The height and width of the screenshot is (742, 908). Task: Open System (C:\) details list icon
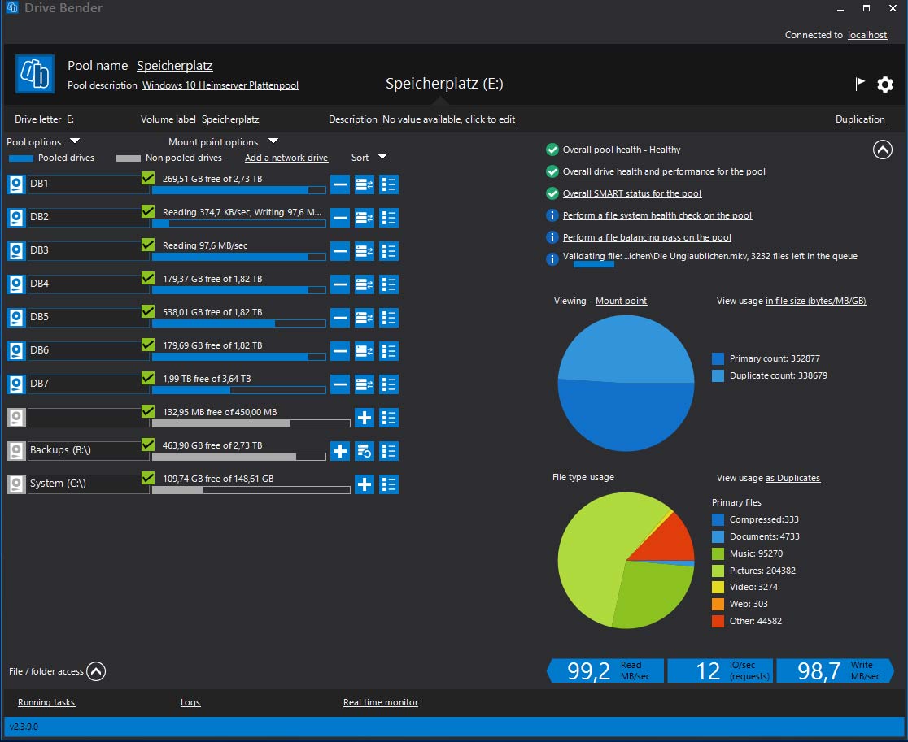tap(389, 484)
